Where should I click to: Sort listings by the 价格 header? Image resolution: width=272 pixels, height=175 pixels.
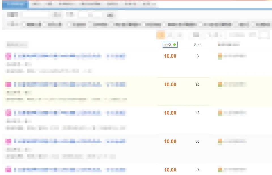(170, 45)
